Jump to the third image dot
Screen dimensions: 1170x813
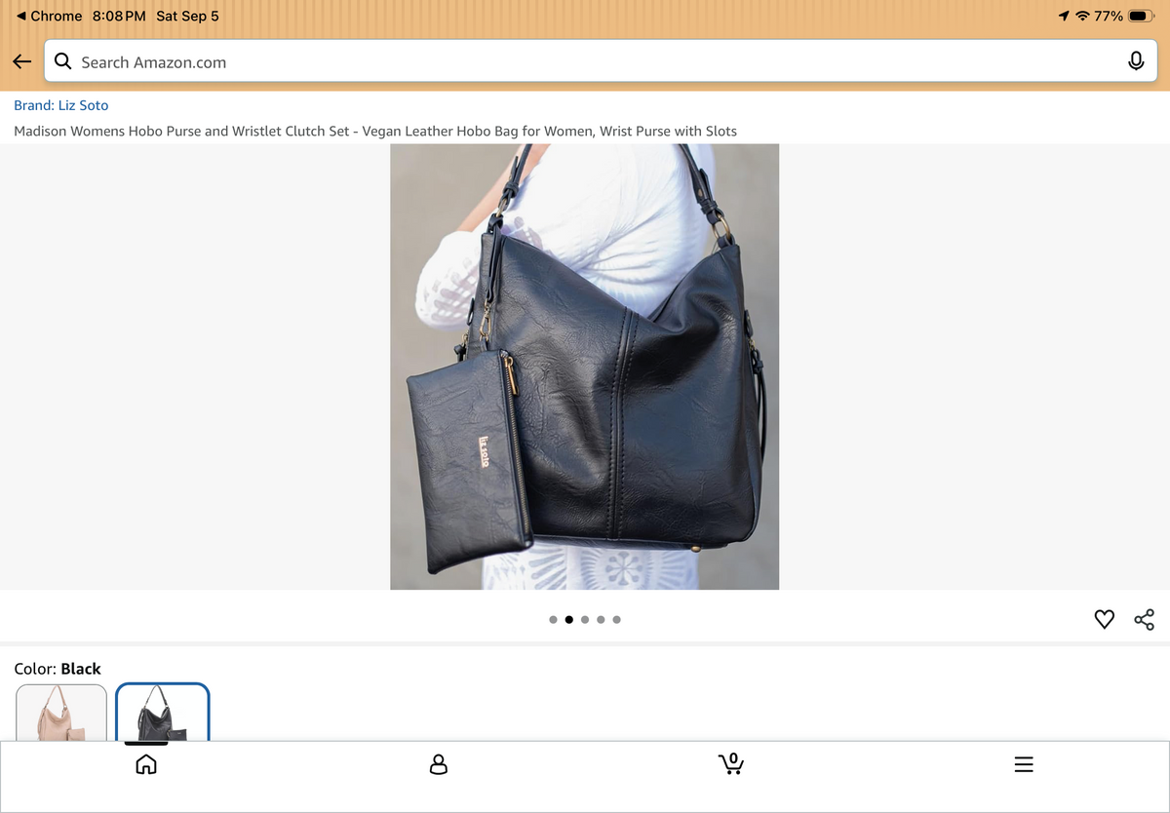(x=585, y=619)
